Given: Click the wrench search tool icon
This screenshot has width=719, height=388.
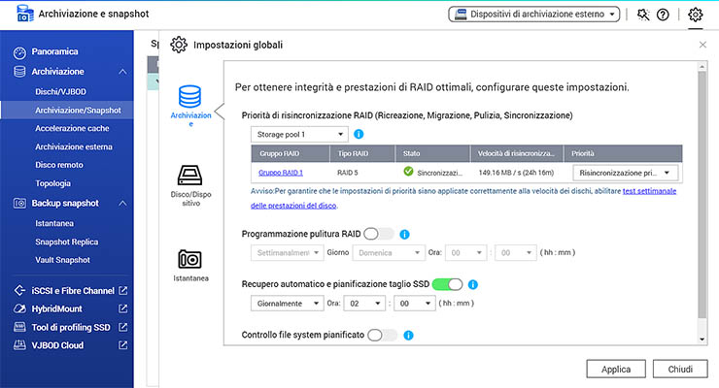Looking at the screenshot, I should [x=642, y=15].
